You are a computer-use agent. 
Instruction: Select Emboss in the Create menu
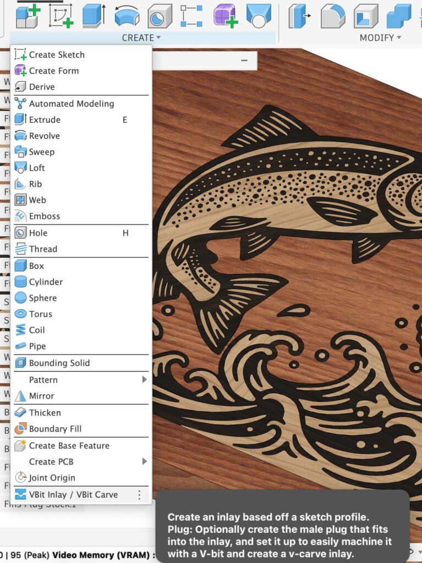click(x=44, y=217)
